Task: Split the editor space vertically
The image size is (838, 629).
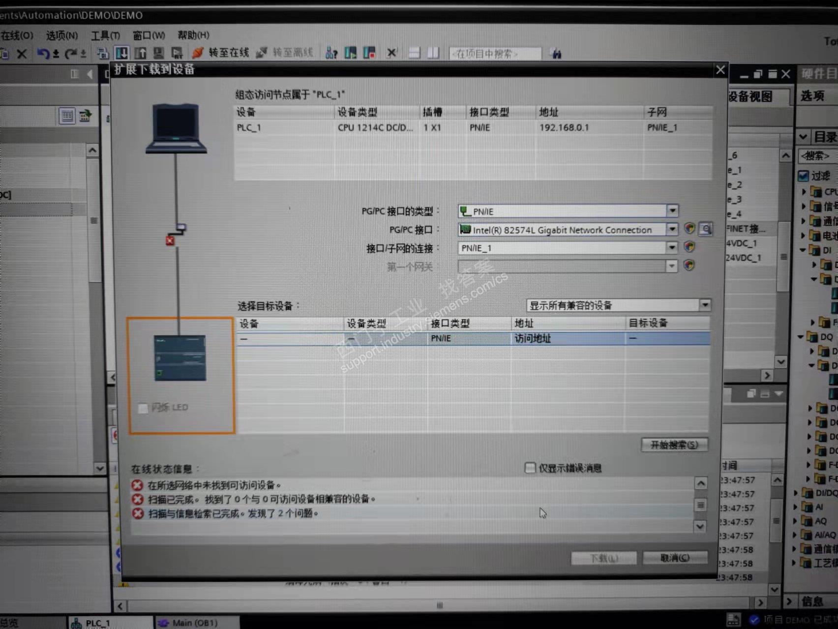Action: click(433, 53)
